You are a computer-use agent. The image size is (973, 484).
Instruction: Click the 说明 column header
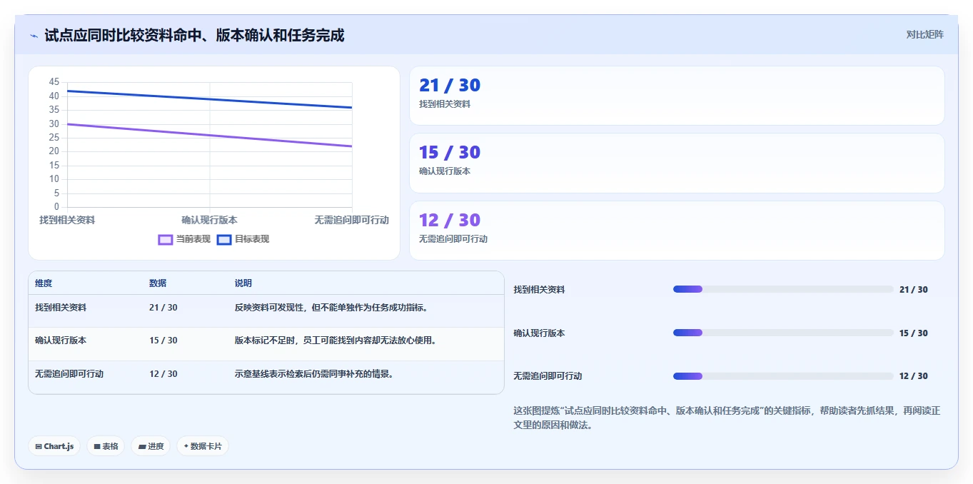point(243,283)
